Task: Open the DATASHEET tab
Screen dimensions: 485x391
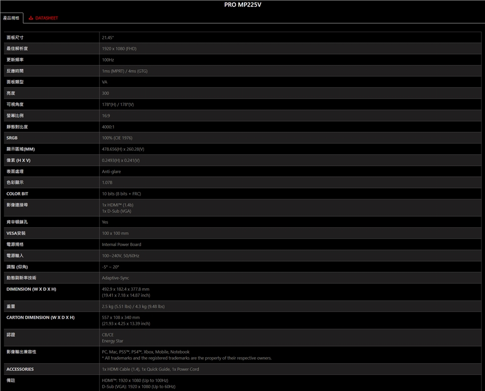Action: (x=46, y=18)
